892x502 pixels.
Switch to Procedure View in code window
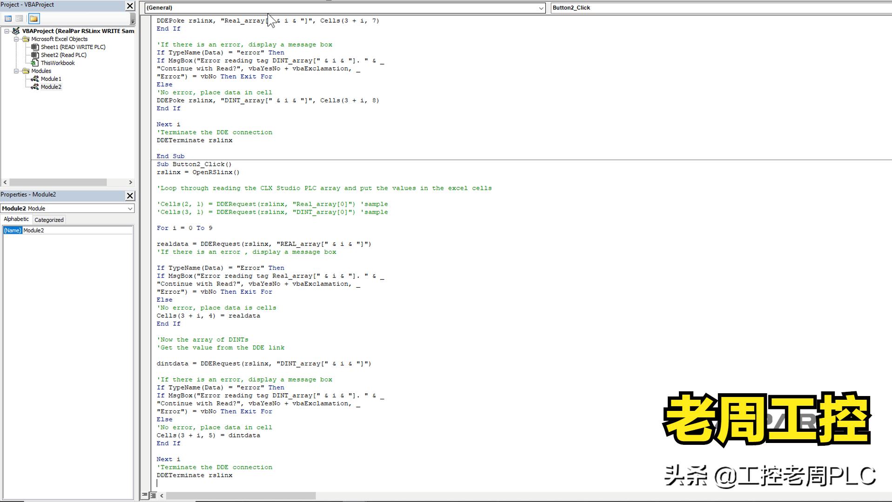point(145,495)
